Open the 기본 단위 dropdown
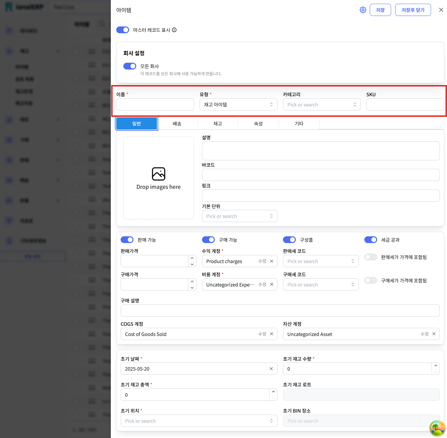Viewport: 447px width, 438px height. [x=240, y=216]
